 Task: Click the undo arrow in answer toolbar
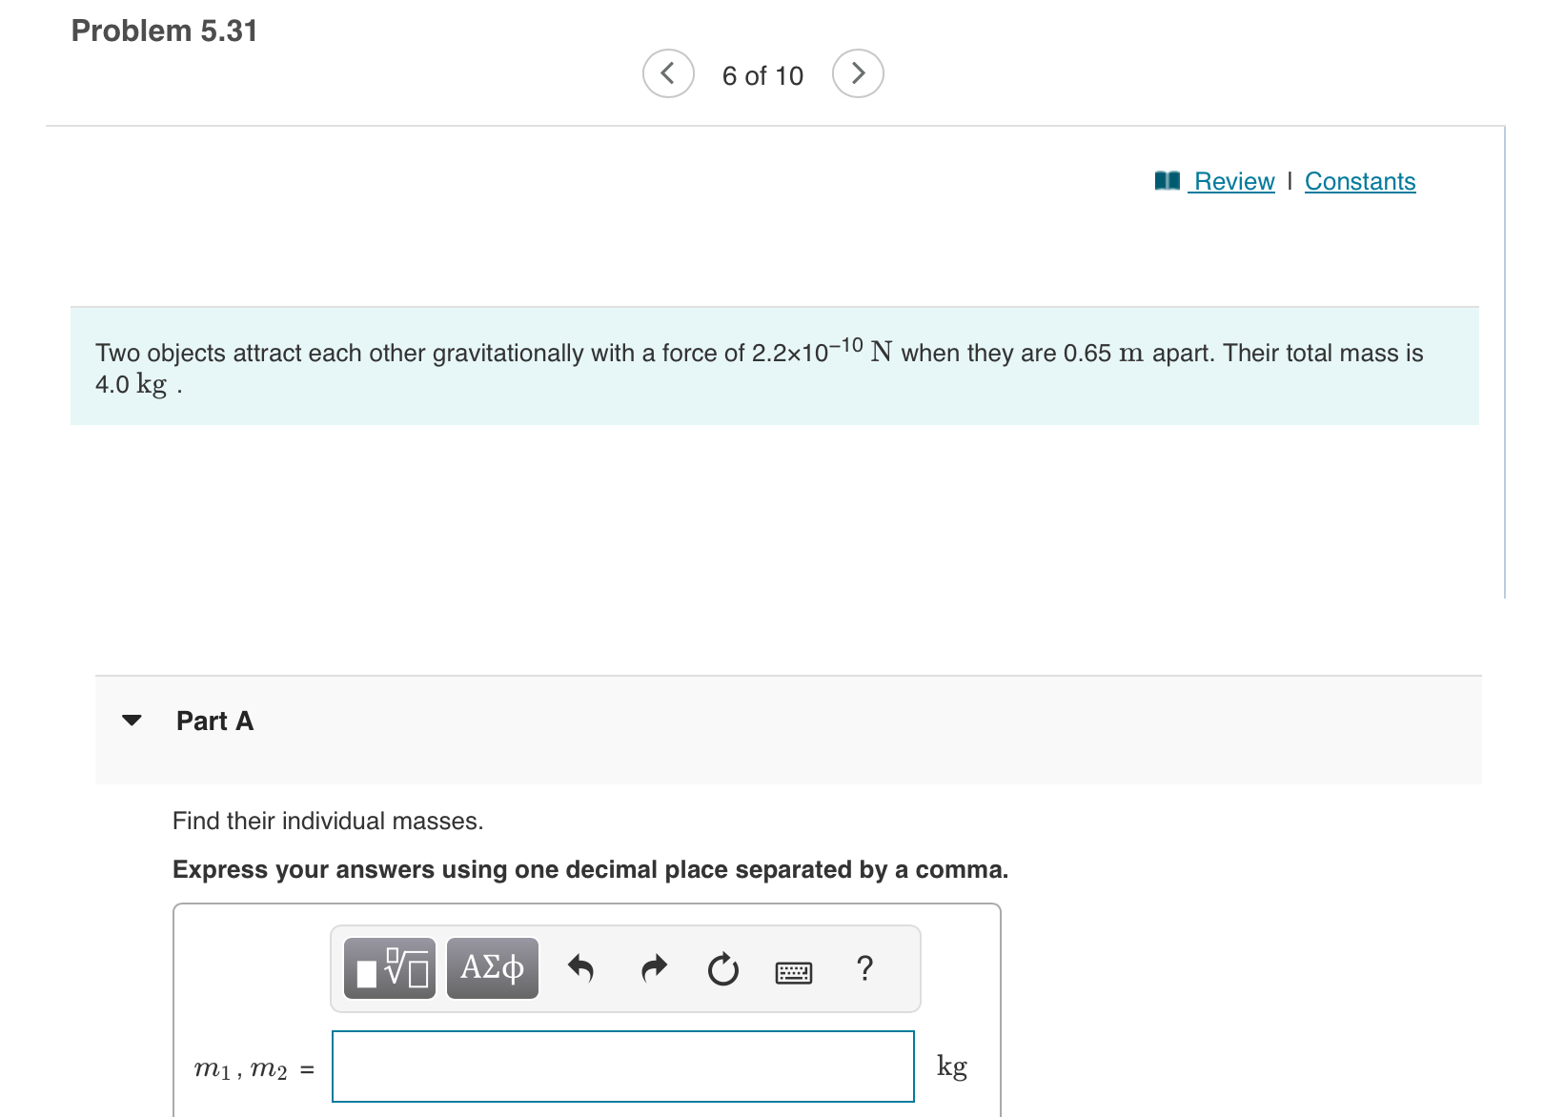pos(582,967)
